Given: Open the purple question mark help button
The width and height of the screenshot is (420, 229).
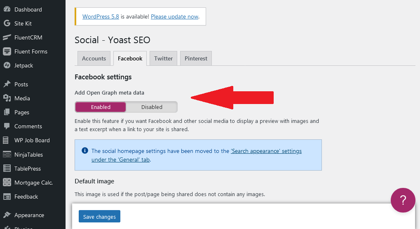Looking at the screenshot, I should pos(403,200).
